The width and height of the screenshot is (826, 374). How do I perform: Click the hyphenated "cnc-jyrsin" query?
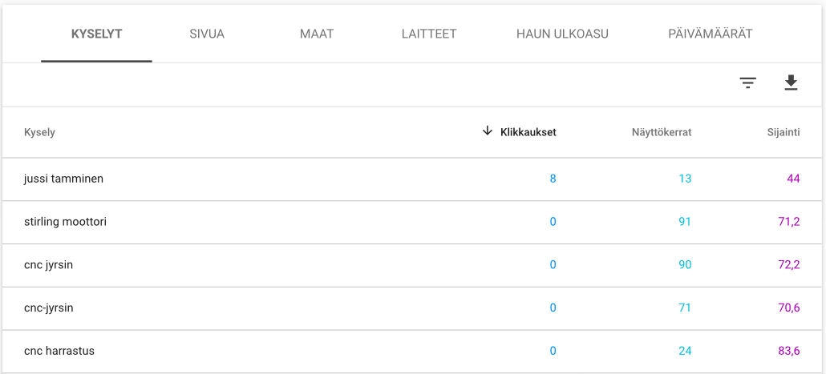click(49, 308)
